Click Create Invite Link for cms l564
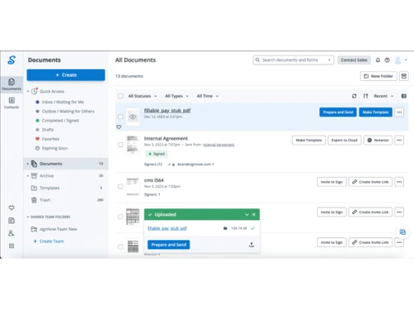The width and height of the screenshot is (414, 310). [x=370, y=182]
